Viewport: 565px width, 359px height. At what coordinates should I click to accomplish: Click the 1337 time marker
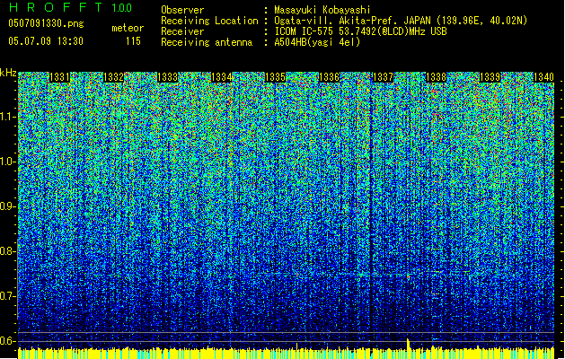tap(383, 77)
